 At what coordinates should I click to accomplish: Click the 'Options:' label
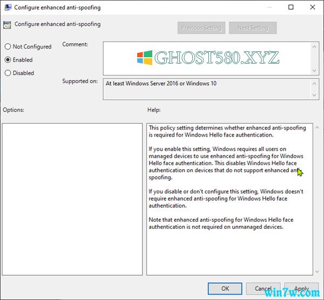pyautogui.click(x=13, y=110)
